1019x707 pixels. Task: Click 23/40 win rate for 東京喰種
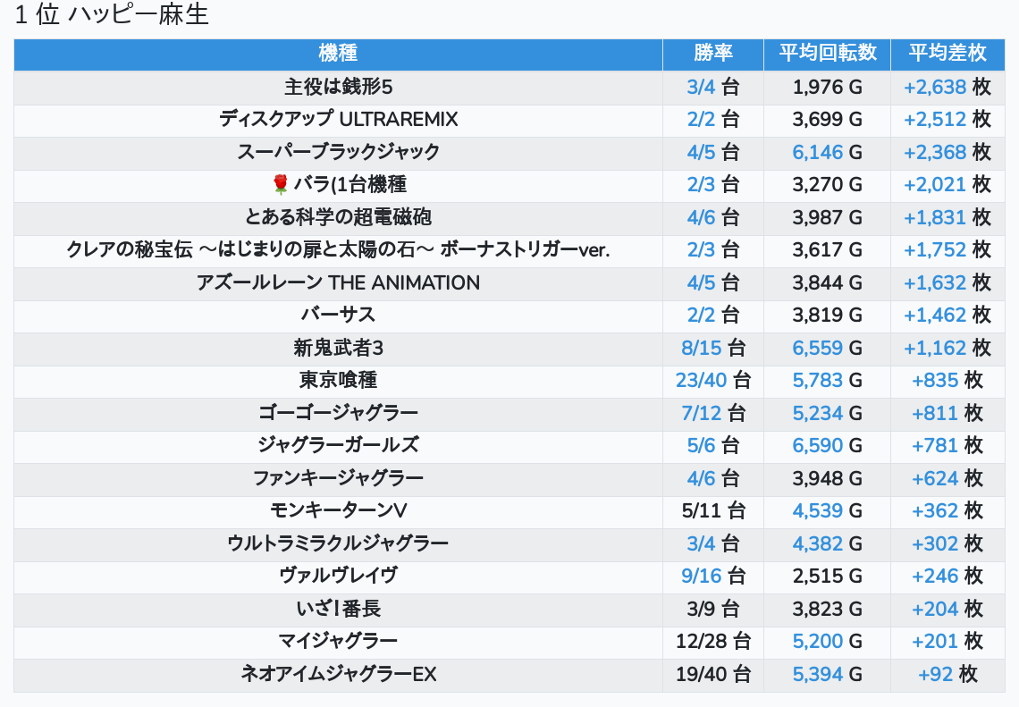click(x=702, y=380)
